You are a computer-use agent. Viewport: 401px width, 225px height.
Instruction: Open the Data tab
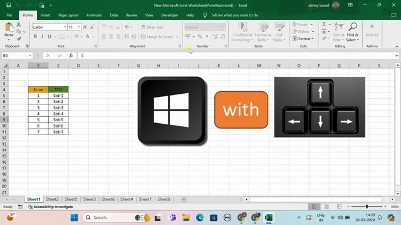click(x=114, y=15)
